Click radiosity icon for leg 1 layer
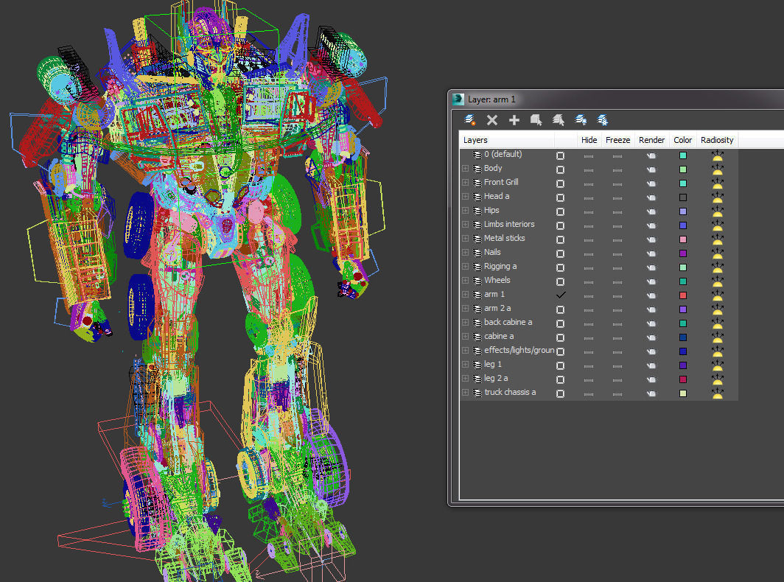Image resolution: width=784 pixels, height=582 pixels. [x=718, y=365]
